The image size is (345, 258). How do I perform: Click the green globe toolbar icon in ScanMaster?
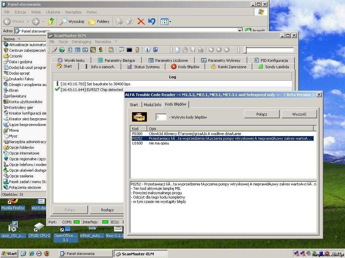click(x=62, y=50)
